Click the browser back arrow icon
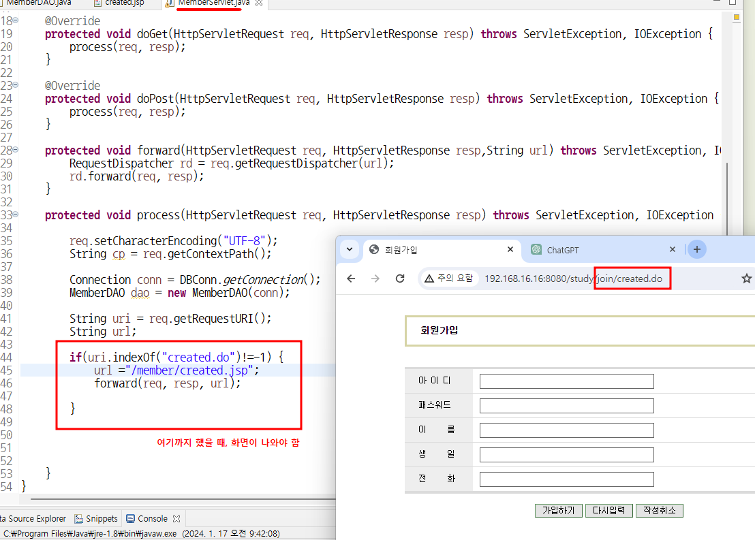Image resolution: width=755 pixels, height=540 pixels. (351, 279)
